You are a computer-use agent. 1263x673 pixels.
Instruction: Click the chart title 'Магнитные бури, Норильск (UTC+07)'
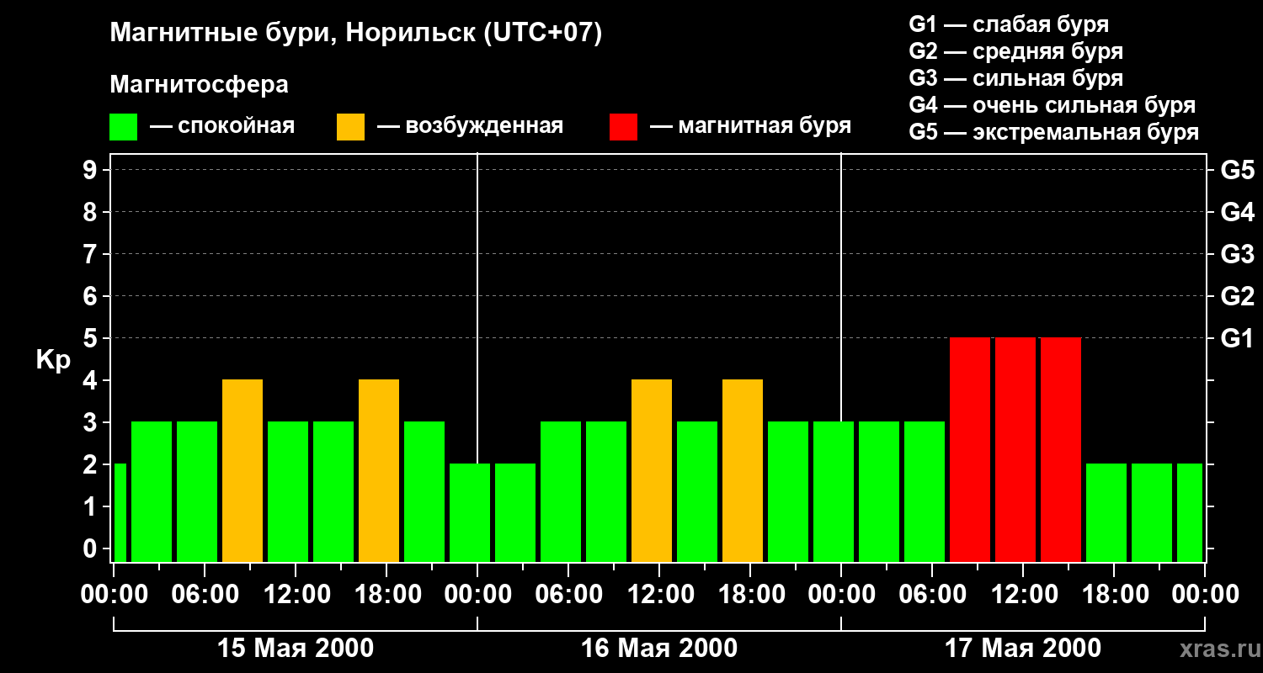pos(356,34)
